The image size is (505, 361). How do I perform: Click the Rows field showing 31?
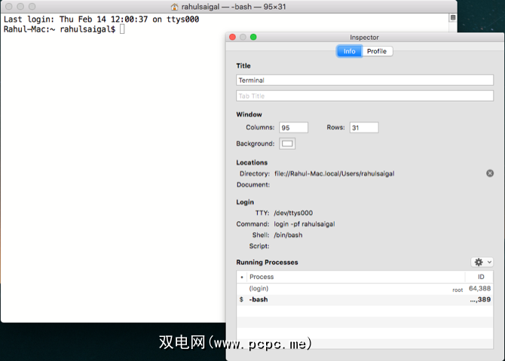[364, 128]
